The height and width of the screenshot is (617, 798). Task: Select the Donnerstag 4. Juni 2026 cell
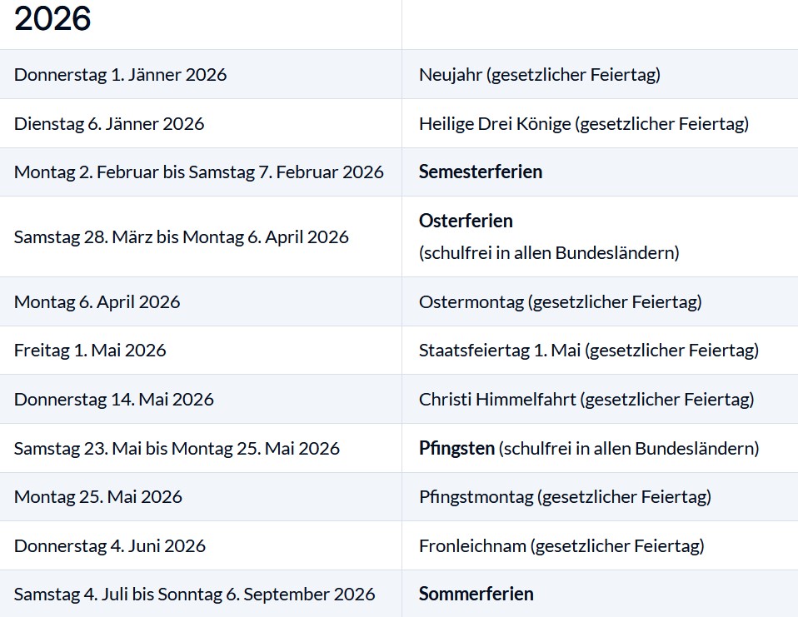pyautogui.click(x=109, y=546)
